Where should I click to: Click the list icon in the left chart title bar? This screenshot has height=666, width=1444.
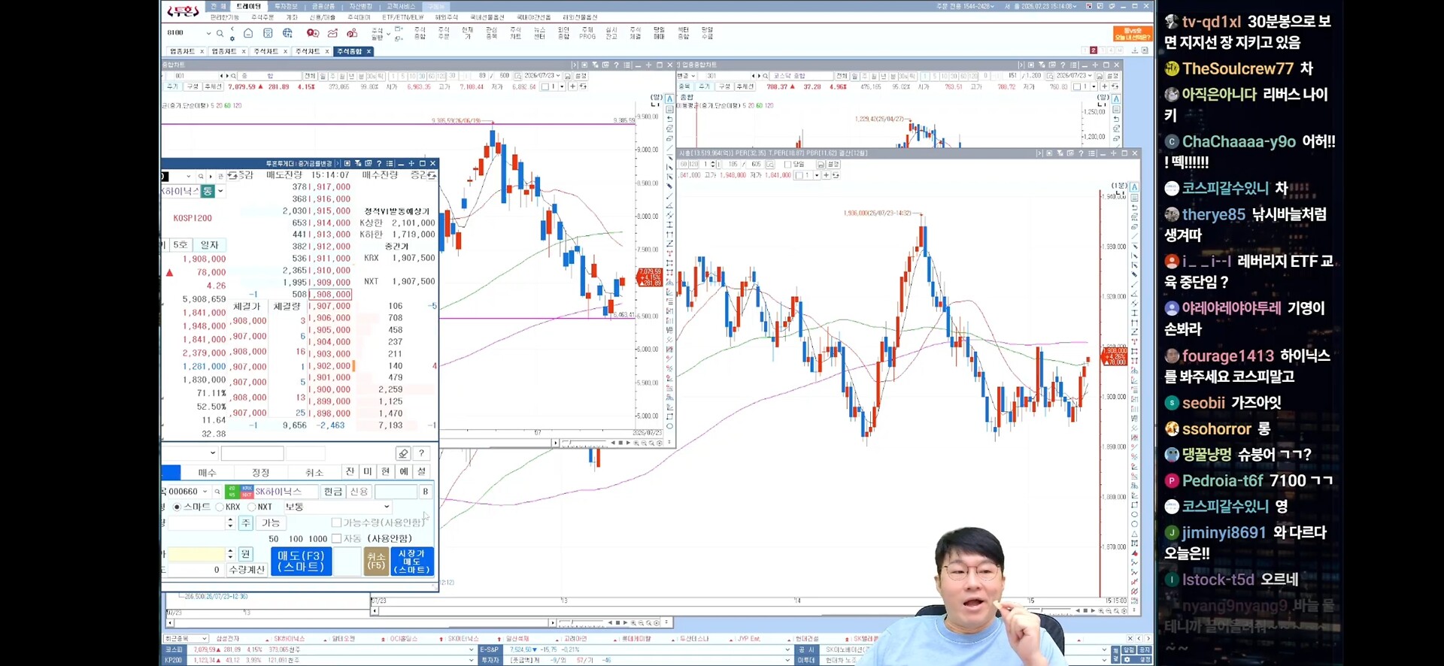click(x=627, y=65)
